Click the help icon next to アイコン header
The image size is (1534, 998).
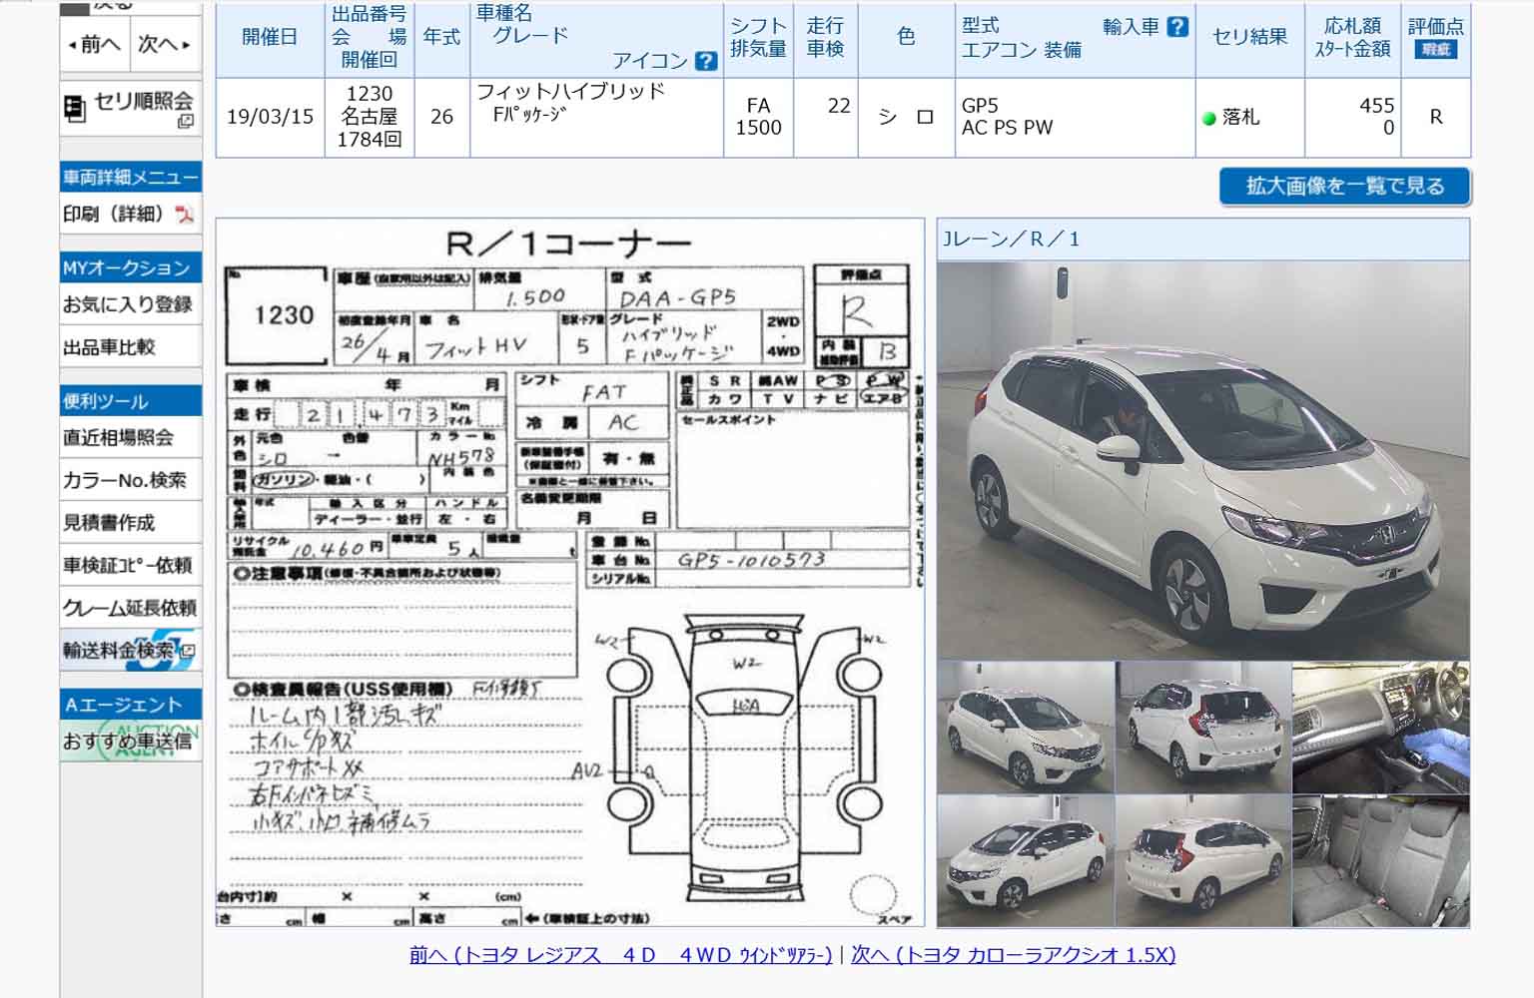(705, 61)
